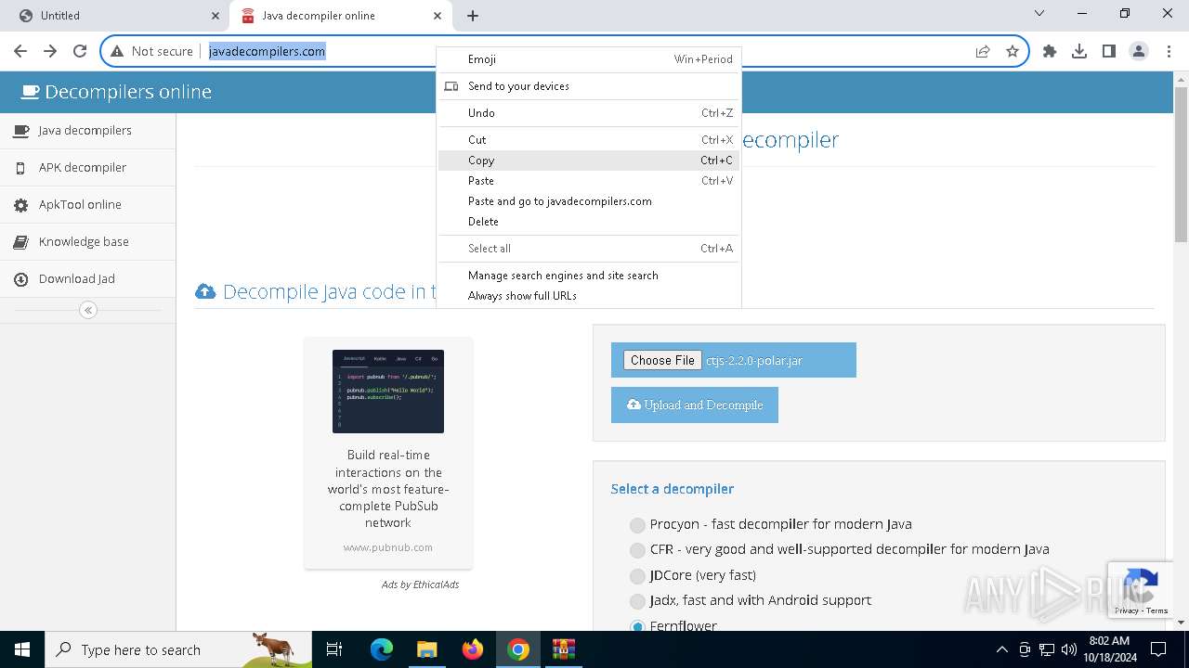Open the volume speaker icon
The height and width of the screenshot is (668, 1189).
pyautogui.click(x=1069, y=649)
